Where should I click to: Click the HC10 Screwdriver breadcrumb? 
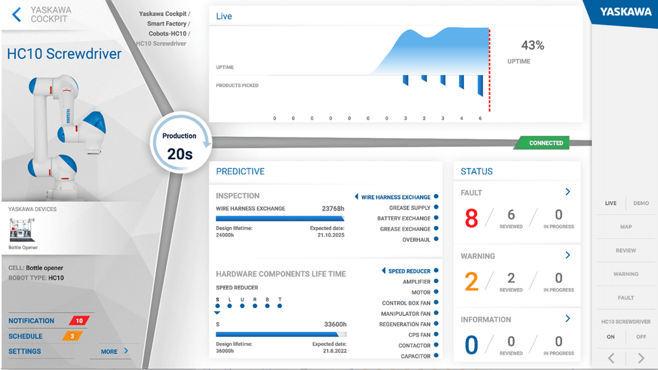(161, 43)
